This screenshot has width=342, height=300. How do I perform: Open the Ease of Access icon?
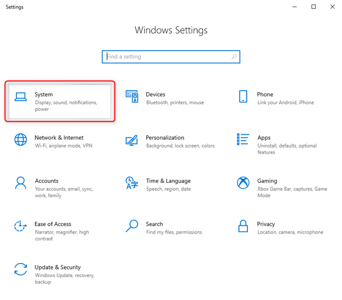coord(21,226)
